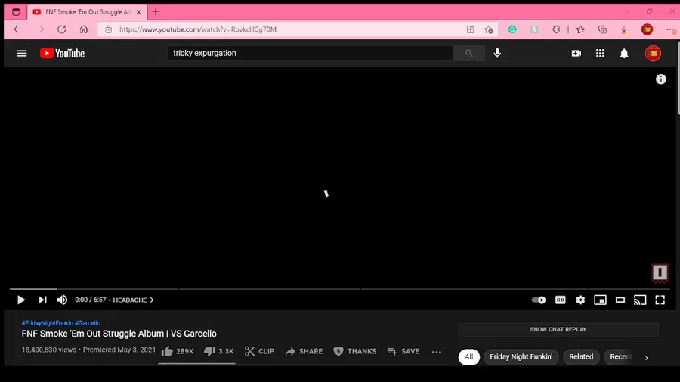Image resolution: width=680 pixels, height=382 pixels.
Task: Toggle closed captions
Action: (560, 300)
